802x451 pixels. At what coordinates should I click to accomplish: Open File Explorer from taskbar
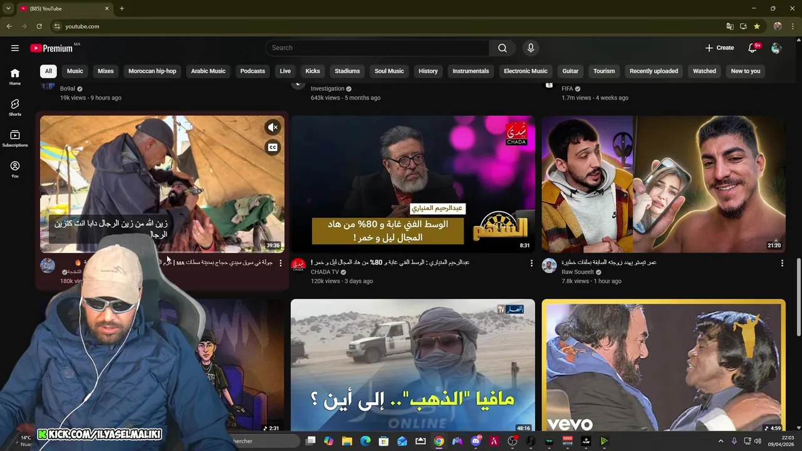click(x=347, y=441)
